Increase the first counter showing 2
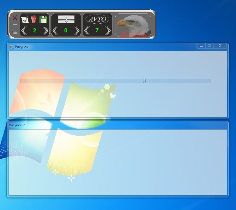The height and width of the screenshot is (210, 236). [45, 31]
